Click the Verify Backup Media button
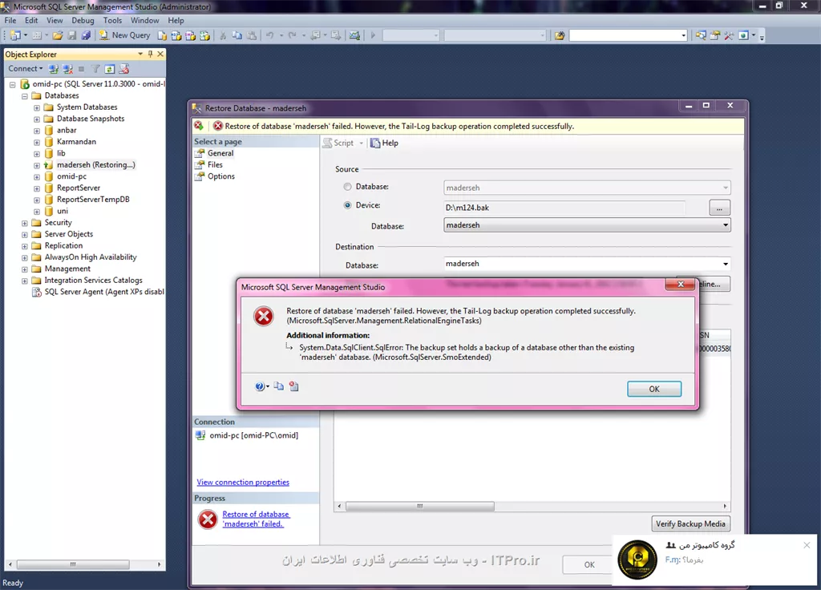The height and width of the screenshot is (590, 821). pyautogui.click(x=690, y=523)
